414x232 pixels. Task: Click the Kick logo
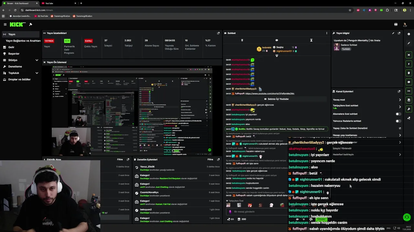point(16,24)
